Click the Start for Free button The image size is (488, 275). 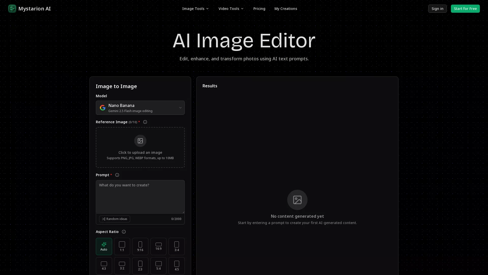pyautogui.click(x=465, y=8)
